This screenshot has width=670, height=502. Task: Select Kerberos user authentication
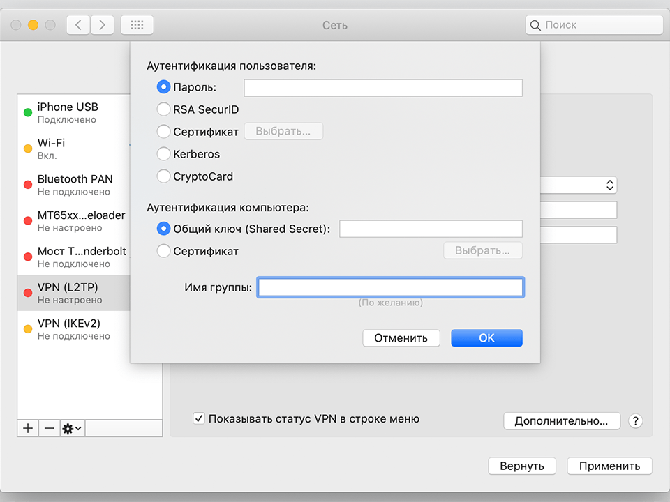163,154
